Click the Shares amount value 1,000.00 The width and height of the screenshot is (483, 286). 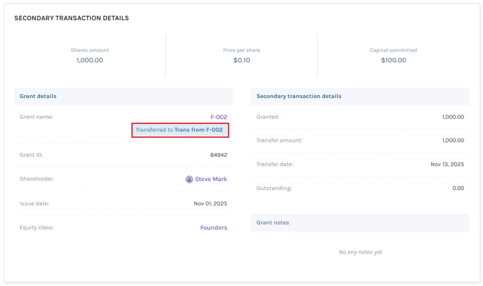(90, 60)
